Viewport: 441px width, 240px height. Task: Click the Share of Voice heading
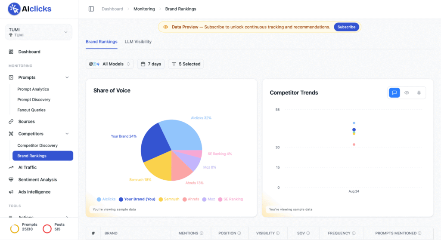tap(112, 90)
